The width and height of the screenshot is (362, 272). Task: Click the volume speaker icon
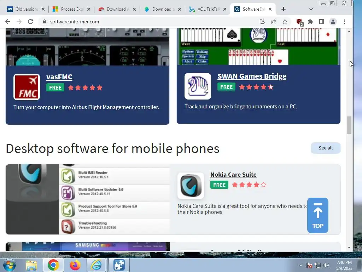pyautogui.click(x=326, y=265)
